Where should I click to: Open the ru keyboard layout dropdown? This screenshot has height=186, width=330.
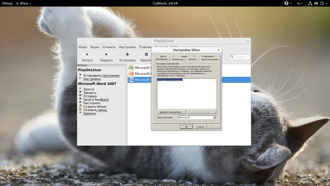[300, 3]
